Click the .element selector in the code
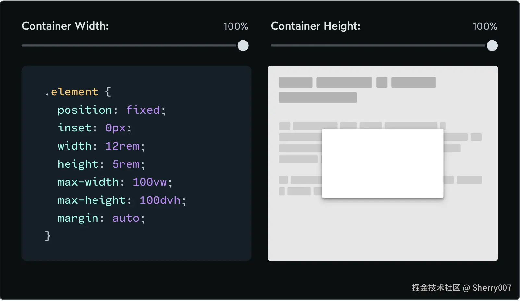Screen dimensions: 520x301 click(x=72, y=92)
